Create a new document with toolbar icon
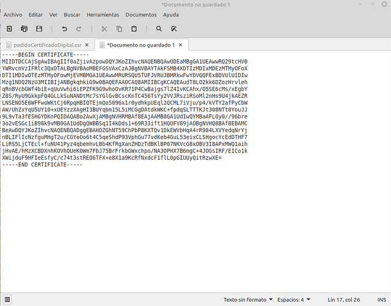The height and width of the screenshot is (306, 391). tap(9, 29)
